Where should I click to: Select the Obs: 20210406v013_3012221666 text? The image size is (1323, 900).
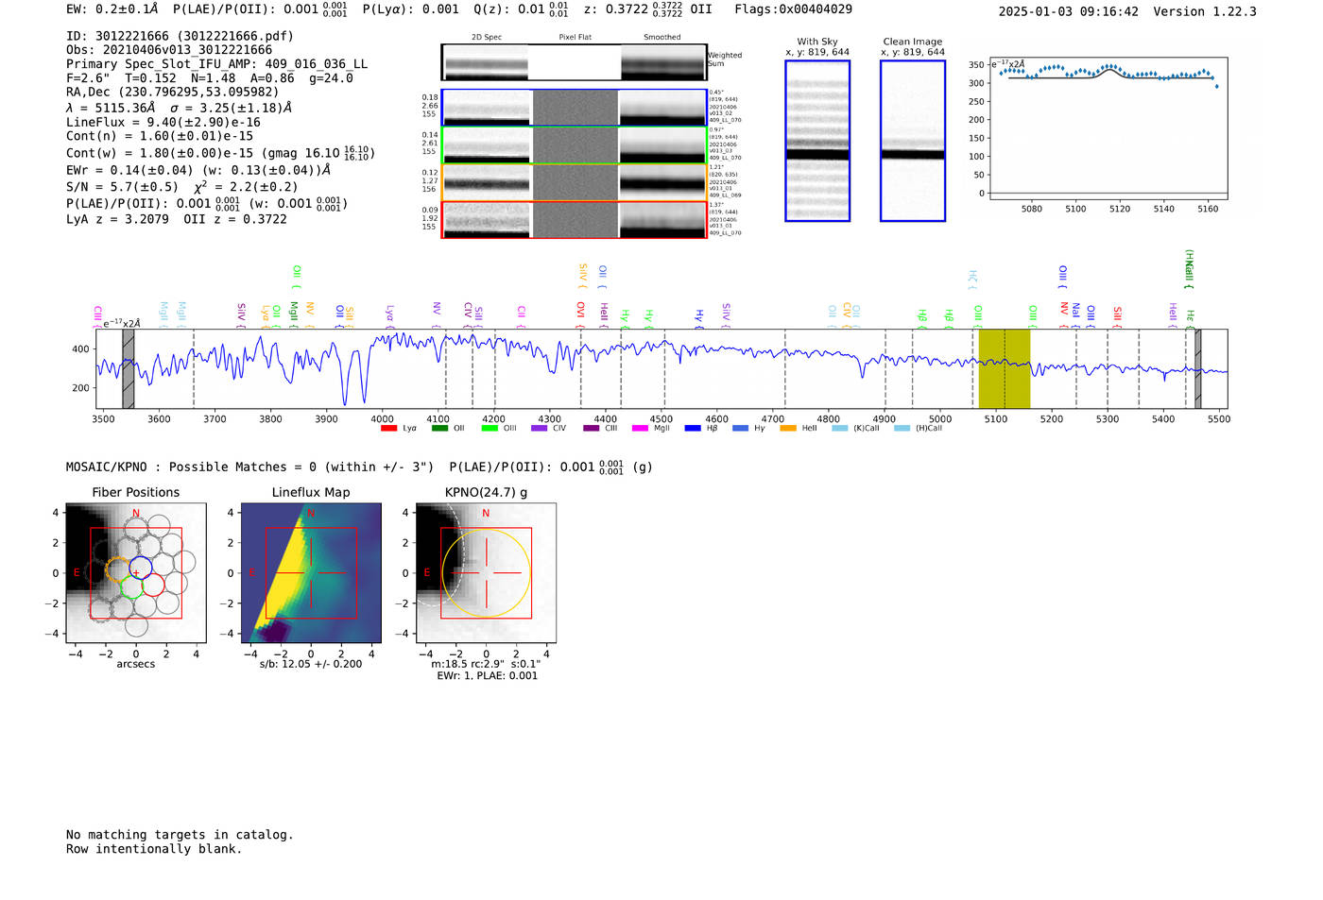(169, 50)
